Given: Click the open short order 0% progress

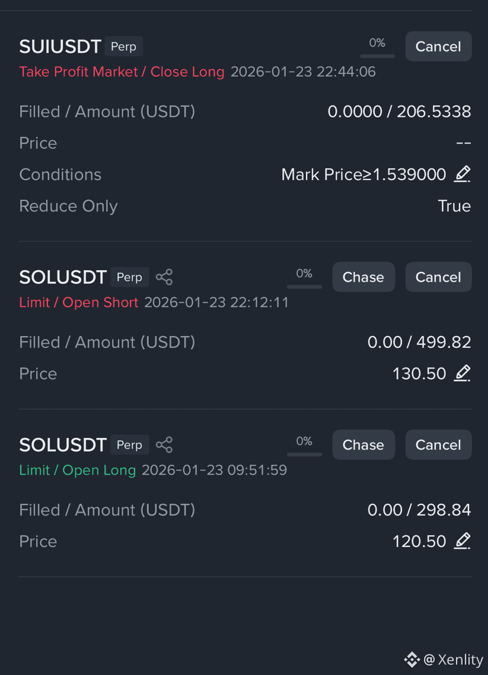Looking at the screenshot, I should click(304, 278).
